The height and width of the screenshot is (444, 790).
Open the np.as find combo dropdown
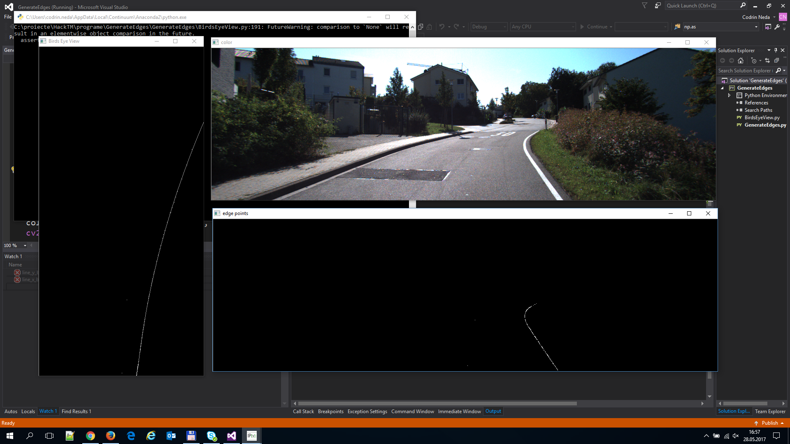tap(756, 27)
